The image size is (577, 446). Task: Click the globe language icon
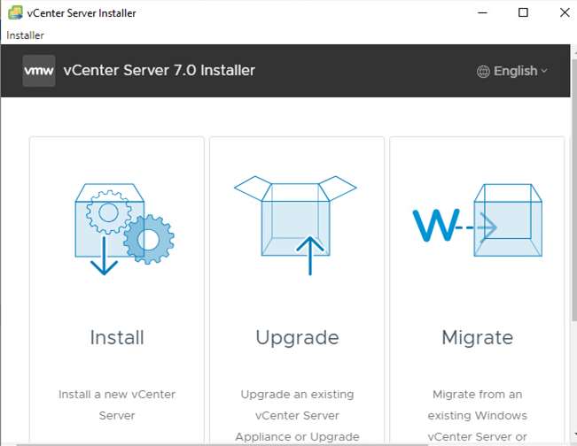point(483,72)
